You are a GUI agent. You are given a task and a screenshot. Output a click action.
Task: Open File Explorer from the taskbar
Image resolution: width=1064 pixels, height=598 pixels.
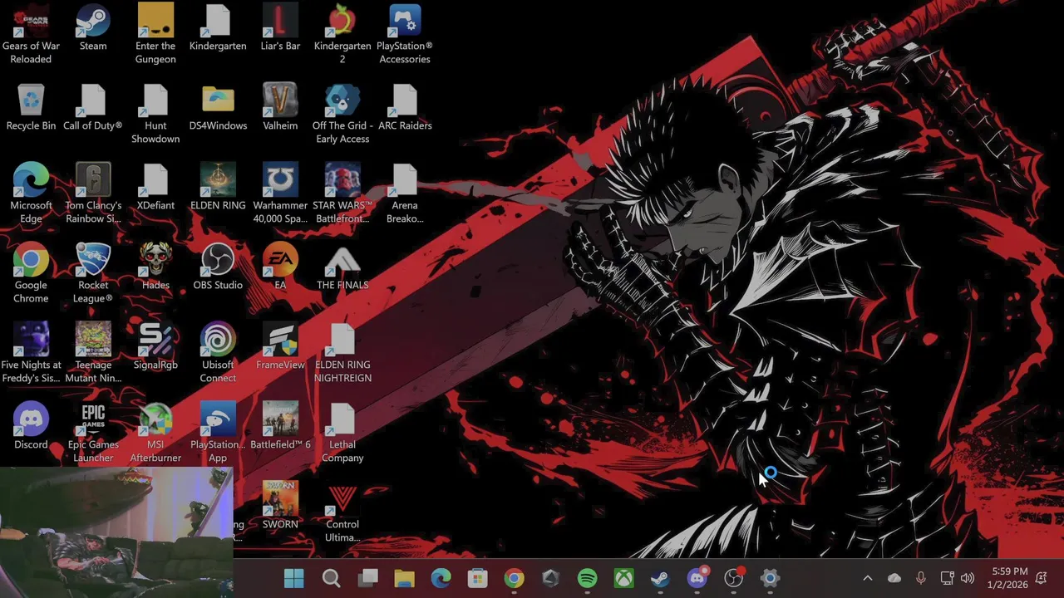(x=404, y=578)
